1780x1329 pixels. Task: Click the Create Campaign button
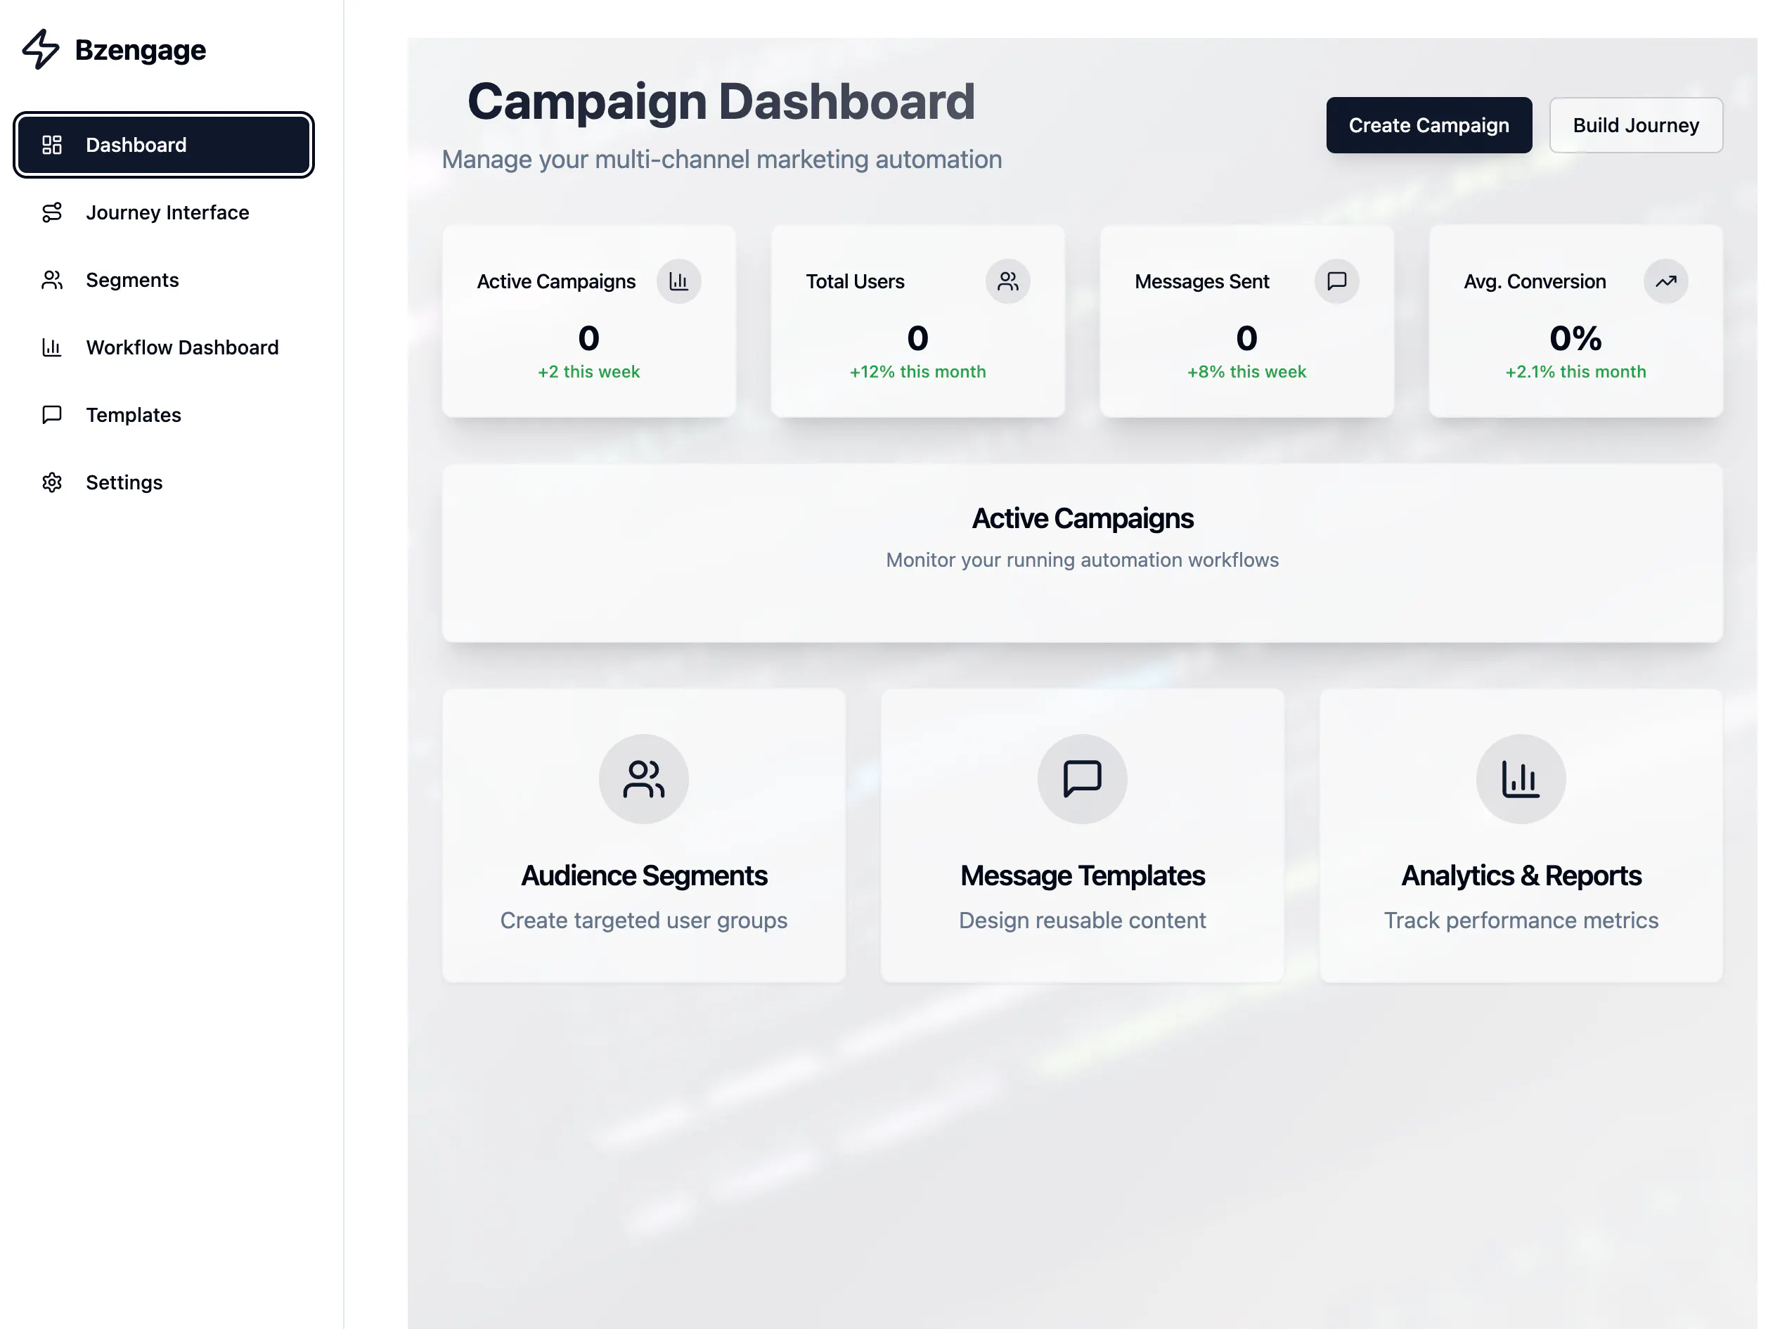[x=1428, y=125]
